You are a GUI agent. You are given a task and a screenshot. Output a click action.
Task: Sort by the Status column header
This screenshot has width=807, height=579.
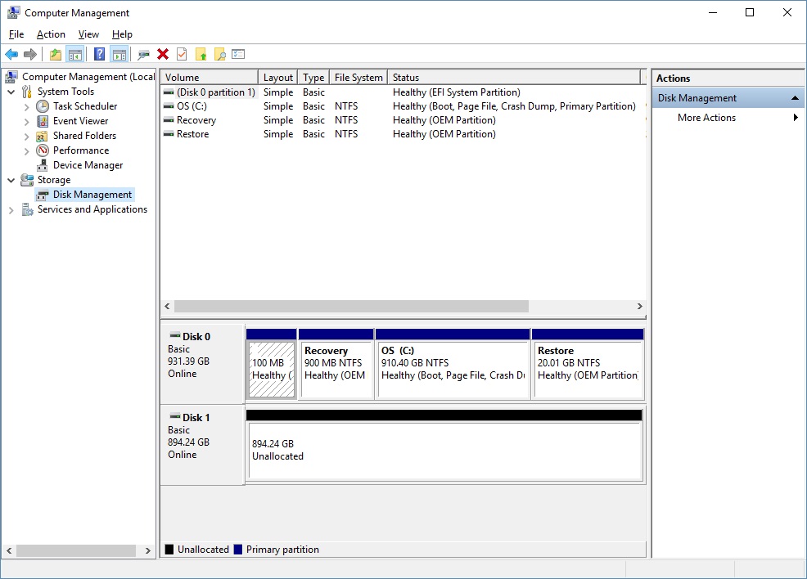(x=514, y=77)
